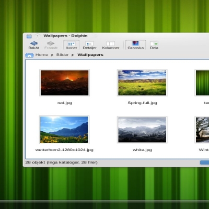Select the green striped wallpaper thumbnail
This screenshot has height=209, width=209.
(x=202, y=83)
